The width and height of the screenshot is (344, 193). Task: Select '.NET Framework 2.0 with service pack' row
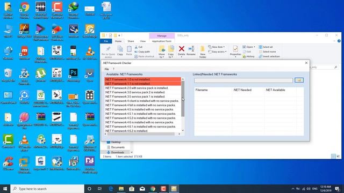pos(142,88)
